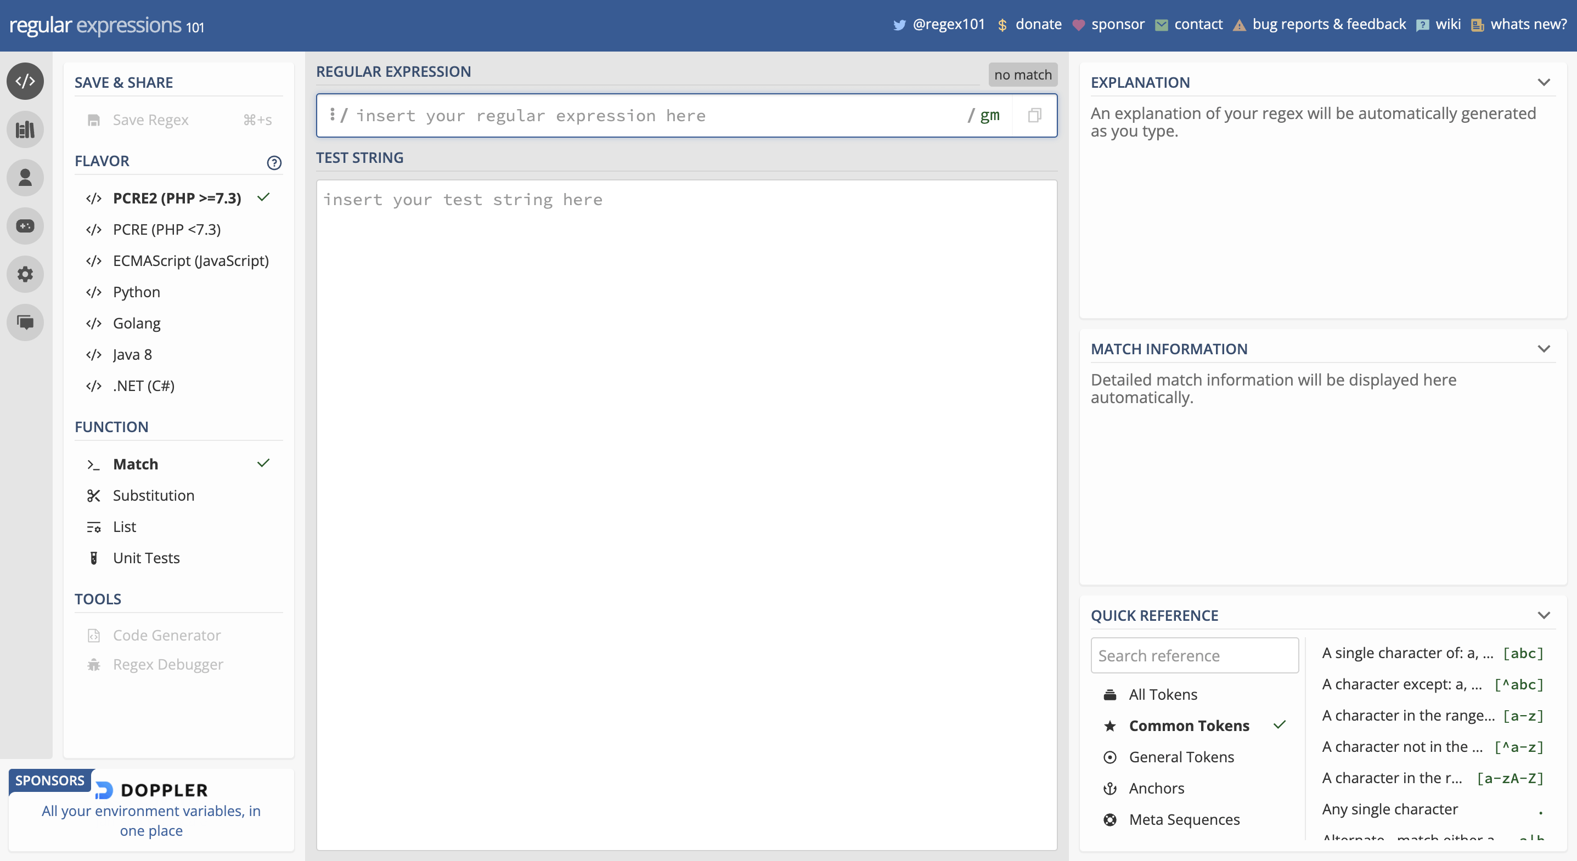Collapse the Explanation panel chevron
Viewport: 1577px width, 861px height.
(1544, 83)
